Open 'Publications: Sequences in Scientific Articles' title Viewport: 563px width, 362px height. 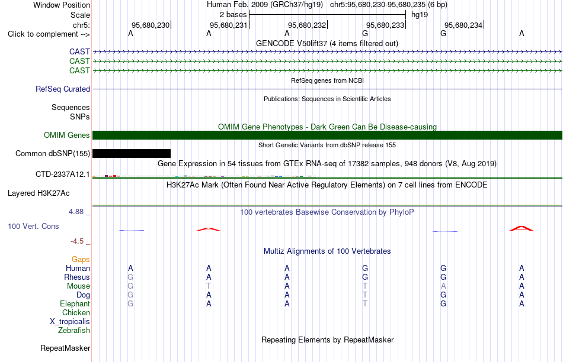tap(327, 99)
